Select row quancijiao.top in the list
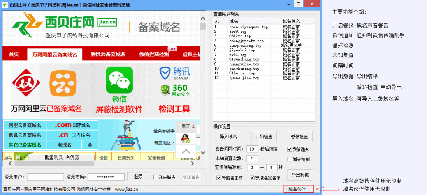This screenshot has height=195, width=427. click(264, 78)
